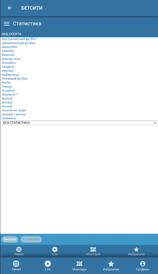Image resolution: width=158 pixels, height=274 pixels.
Task: Select Формула 1 in the sports list
Action: click(x=10, y=94)
